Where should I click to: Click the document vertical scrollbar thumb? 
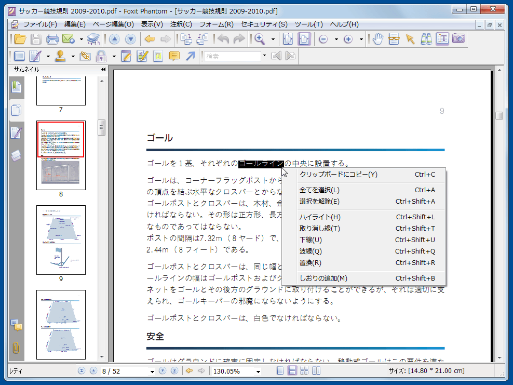point(500,115)
